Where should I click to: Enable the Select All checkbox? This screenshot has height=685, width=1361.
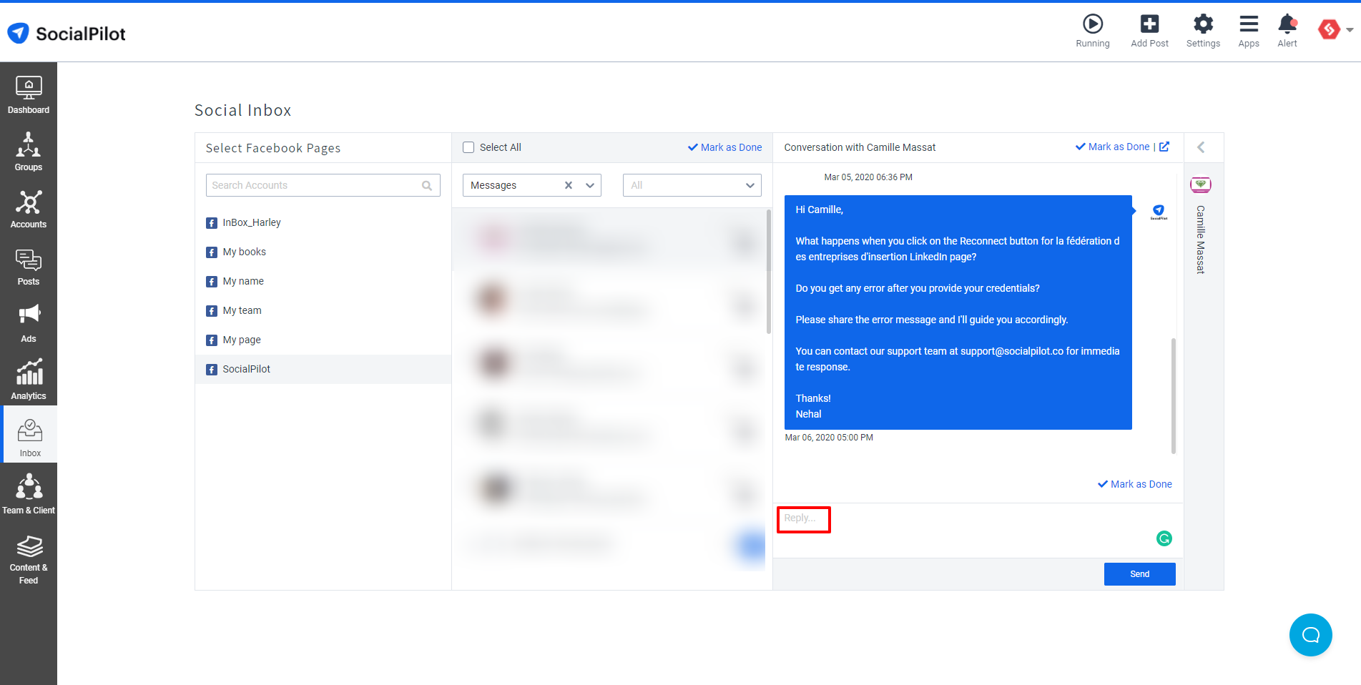(x=468, y=147)
